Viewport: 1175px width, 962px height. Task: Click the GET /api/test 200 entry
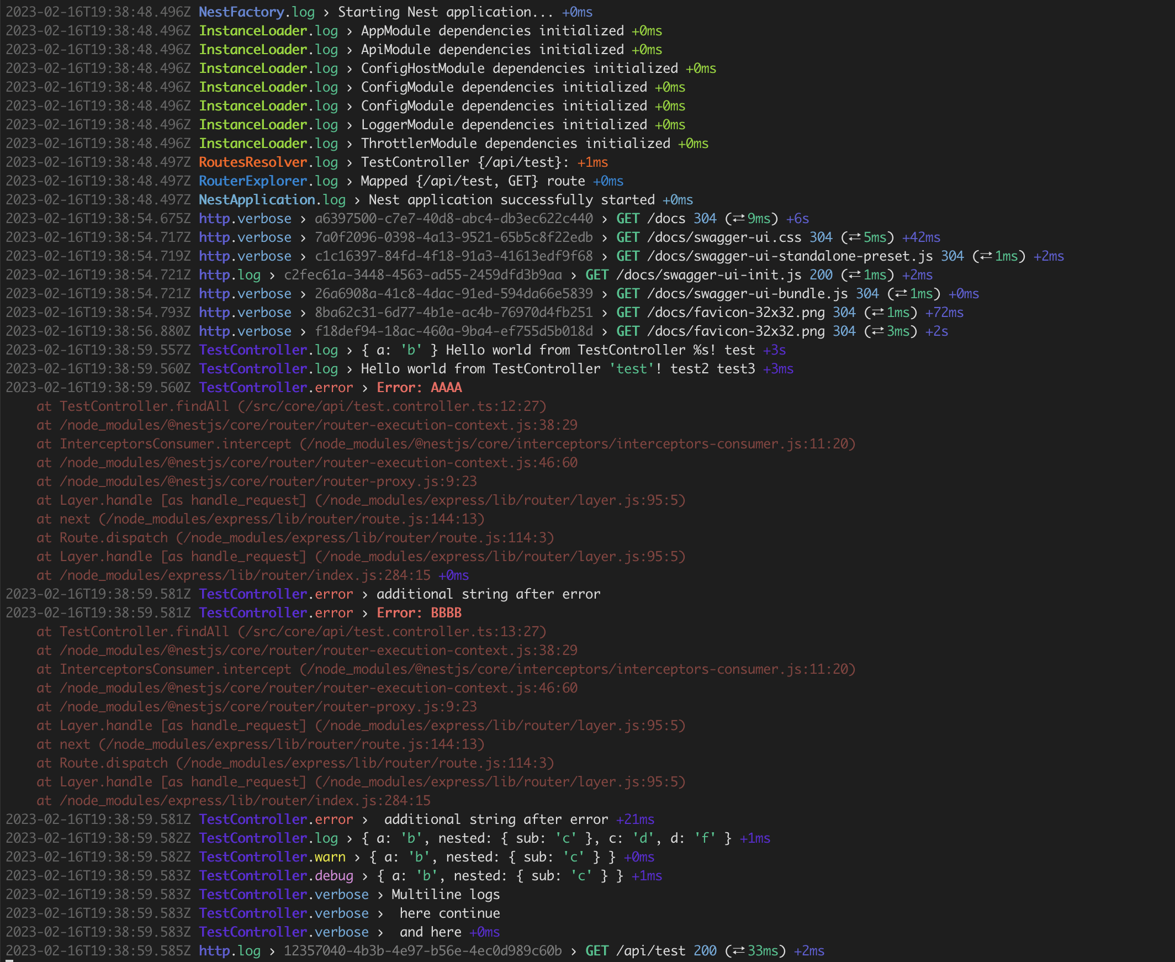[652, 950]
